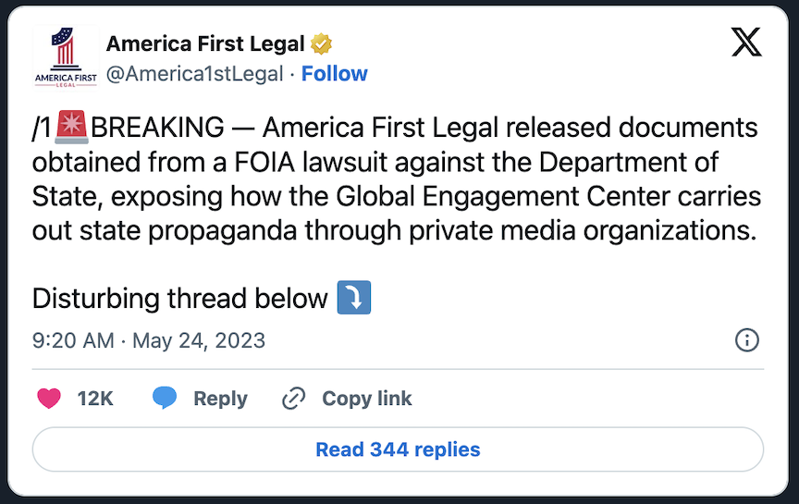Open the @America1stLegal handle link
The image size is (799, 504).
click(x=195, y=74)
